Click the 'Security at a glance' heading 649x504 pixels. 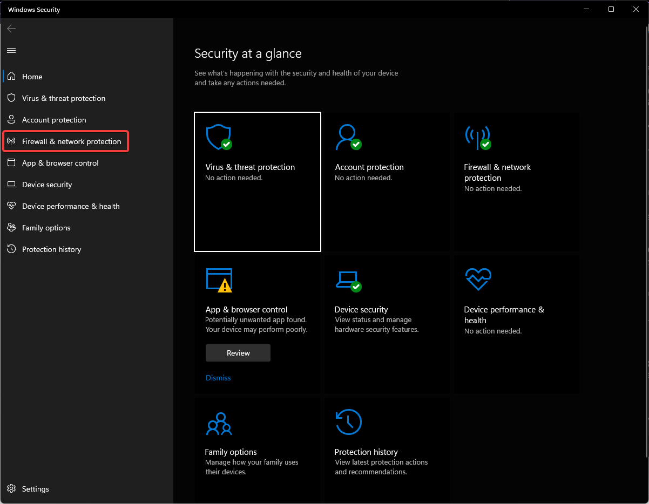248,53
